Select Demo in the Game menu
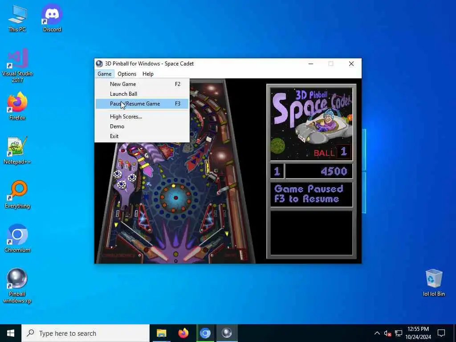 click(x=142, y=126)
